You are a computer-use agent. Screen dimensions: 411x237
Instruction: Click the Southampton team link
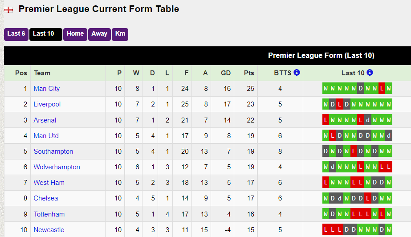(53, 151)
